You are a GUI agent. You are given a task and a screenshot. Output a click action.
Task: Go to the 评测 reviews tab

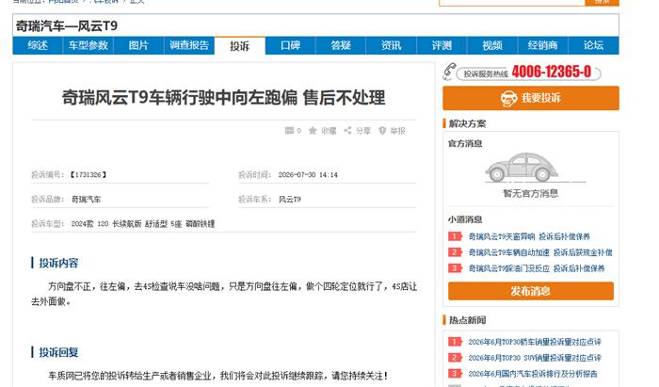coord(442,45)
